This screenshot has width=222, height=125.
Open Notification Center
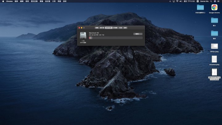[x=219, y=1]
